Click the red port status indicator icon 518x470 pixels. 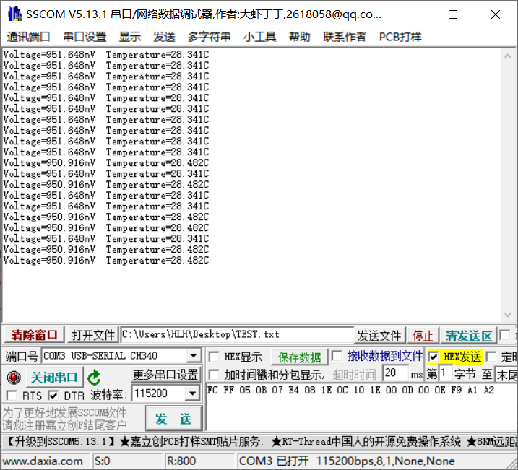pyautogui.click(x=13, y=378)
